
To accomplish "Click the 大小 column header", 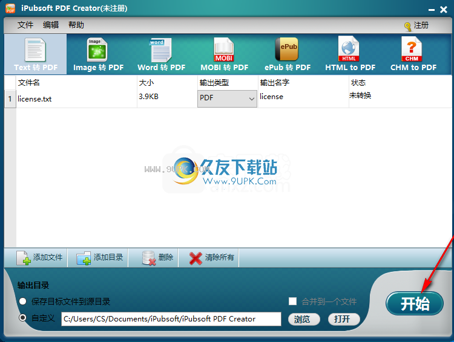I will pyautogui.click(x=167, y=83).
